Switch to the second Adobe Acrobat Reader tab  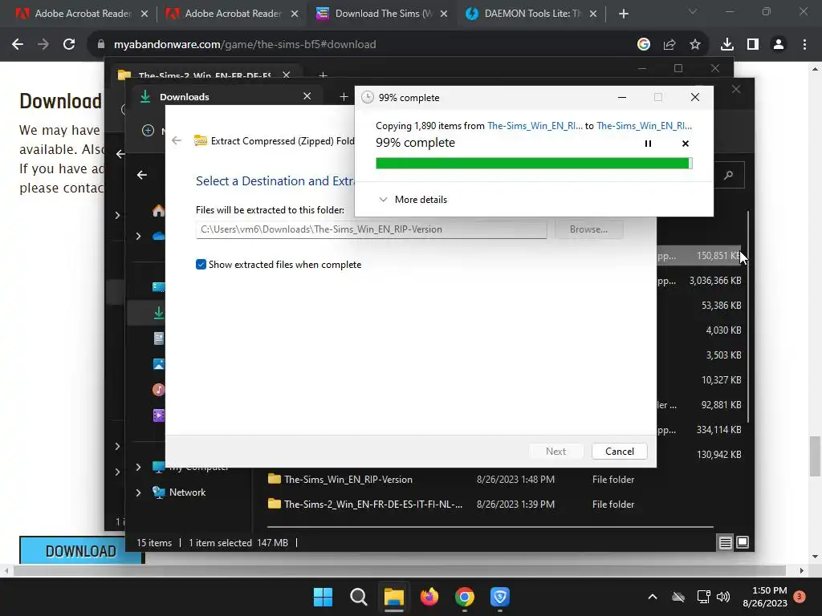[x=231, y=14]
